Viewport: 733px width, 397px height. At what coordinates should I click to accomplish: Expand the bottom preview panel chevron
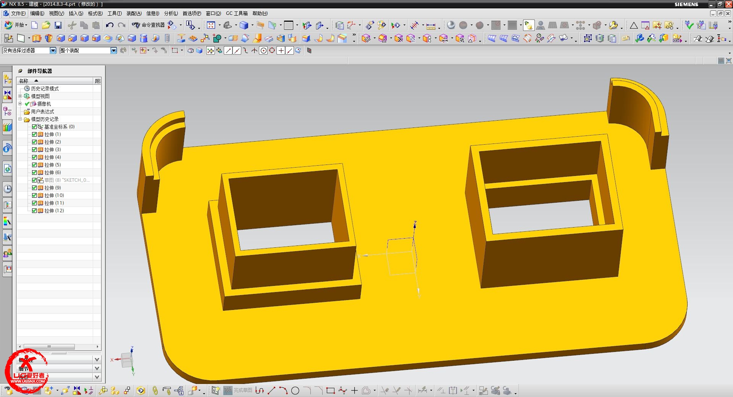[x=97, y=377]
